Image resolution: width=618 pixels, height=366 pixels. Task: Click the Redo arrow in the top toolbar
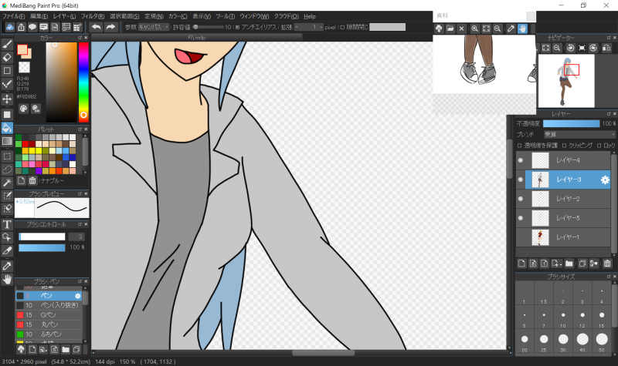111,27
